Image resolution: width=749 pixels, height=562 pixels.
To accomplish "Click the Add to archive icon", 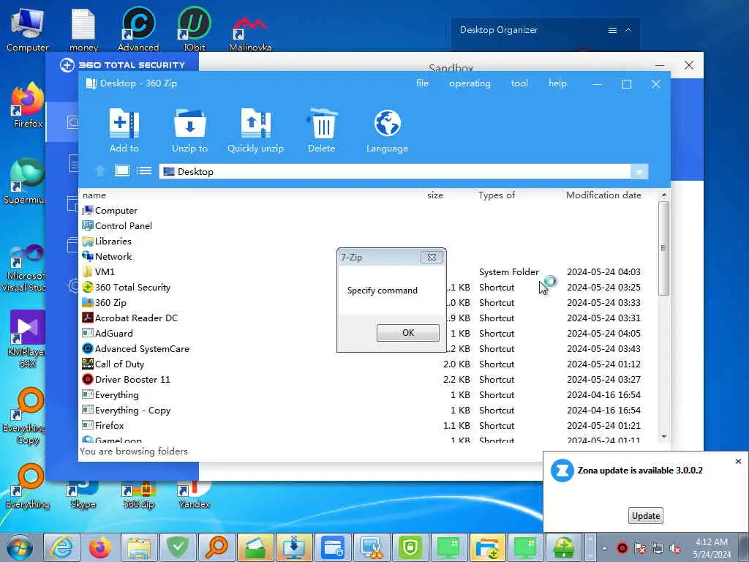I will [124, 124].
